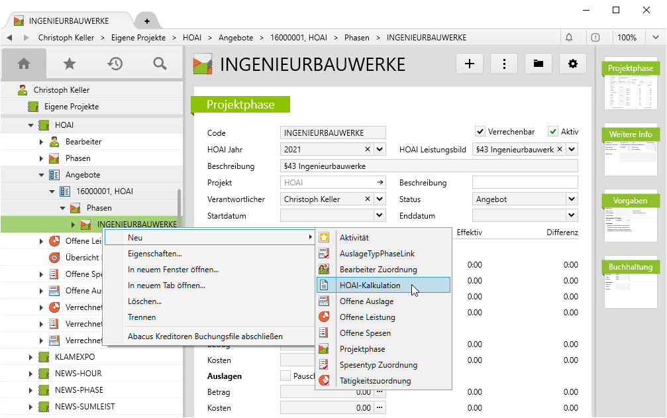Viewport: 667px width, 418px height.
Task: Collapse the HOAI project tree node
Action: tap(30, 125)
